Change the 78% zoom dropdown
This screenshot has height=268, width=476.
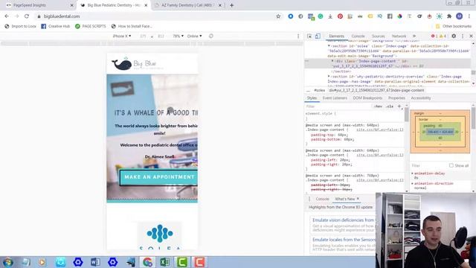pyautogui.click(x=178, y=36)
